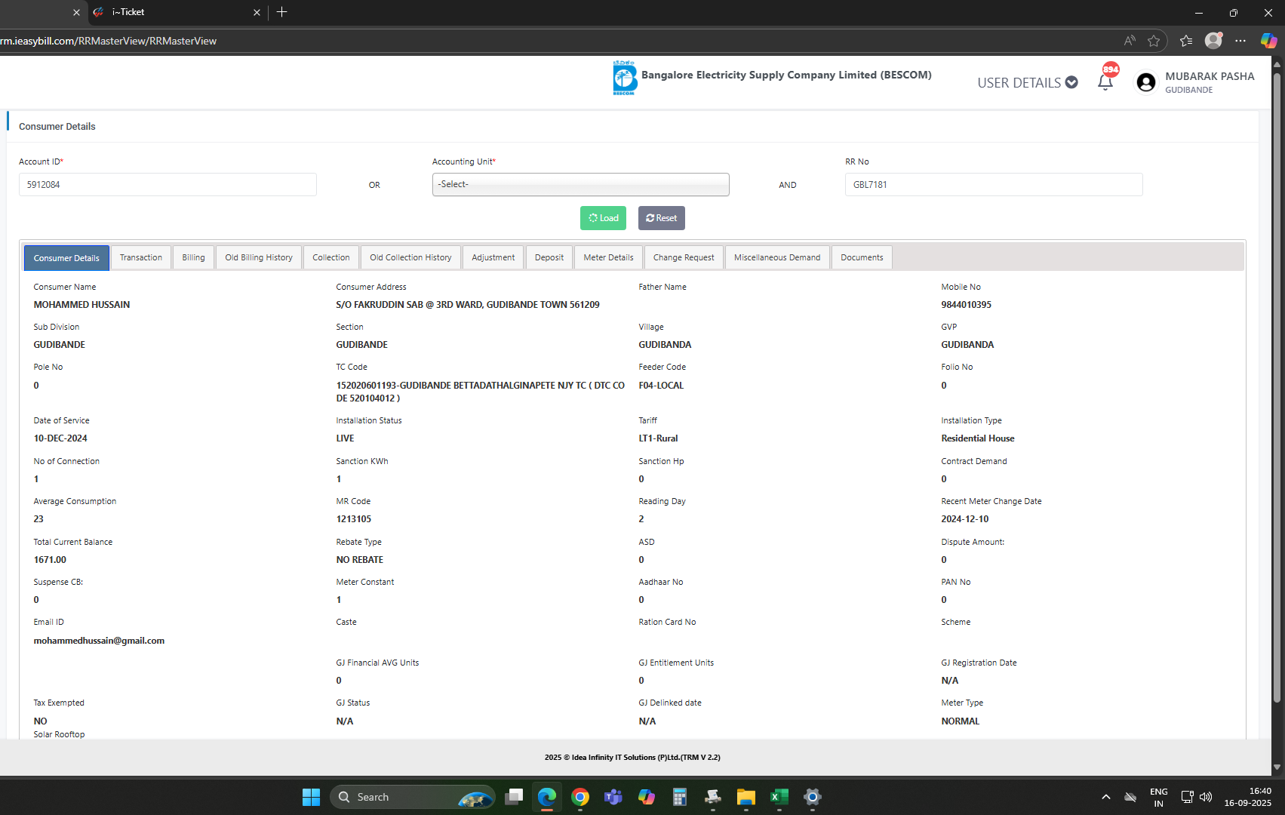The image size is (1285, 815).
Task: Add page to favorites star icon
Action: tap(1154, 41)
